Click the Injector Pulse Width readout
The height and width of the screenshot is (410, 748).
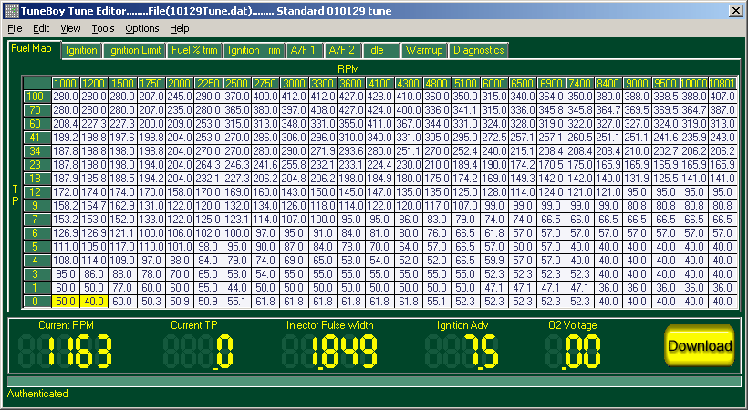tap(330, 352)
